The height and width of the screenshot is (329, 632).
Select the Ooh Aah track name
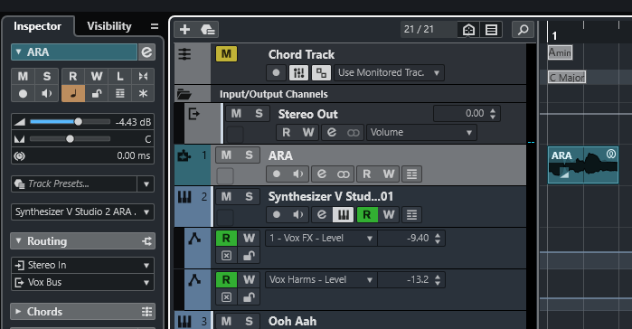click(292, 321)
